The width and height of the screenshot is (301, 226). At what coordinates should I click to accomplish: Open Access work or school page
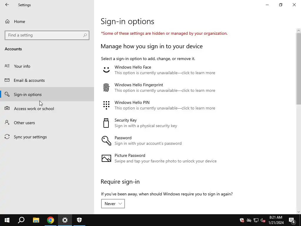click(x=47, y=109)
